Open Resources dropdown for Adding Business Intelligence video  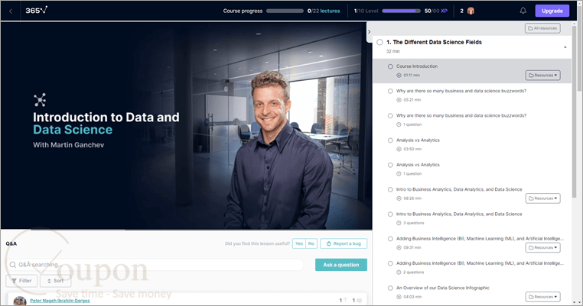click(543, 247)
